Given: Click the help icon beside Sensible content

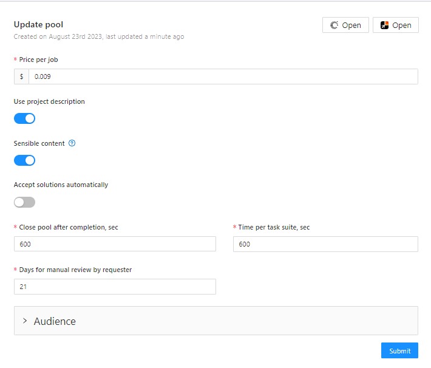Looking at the screenshot, I should coord(72,144).
